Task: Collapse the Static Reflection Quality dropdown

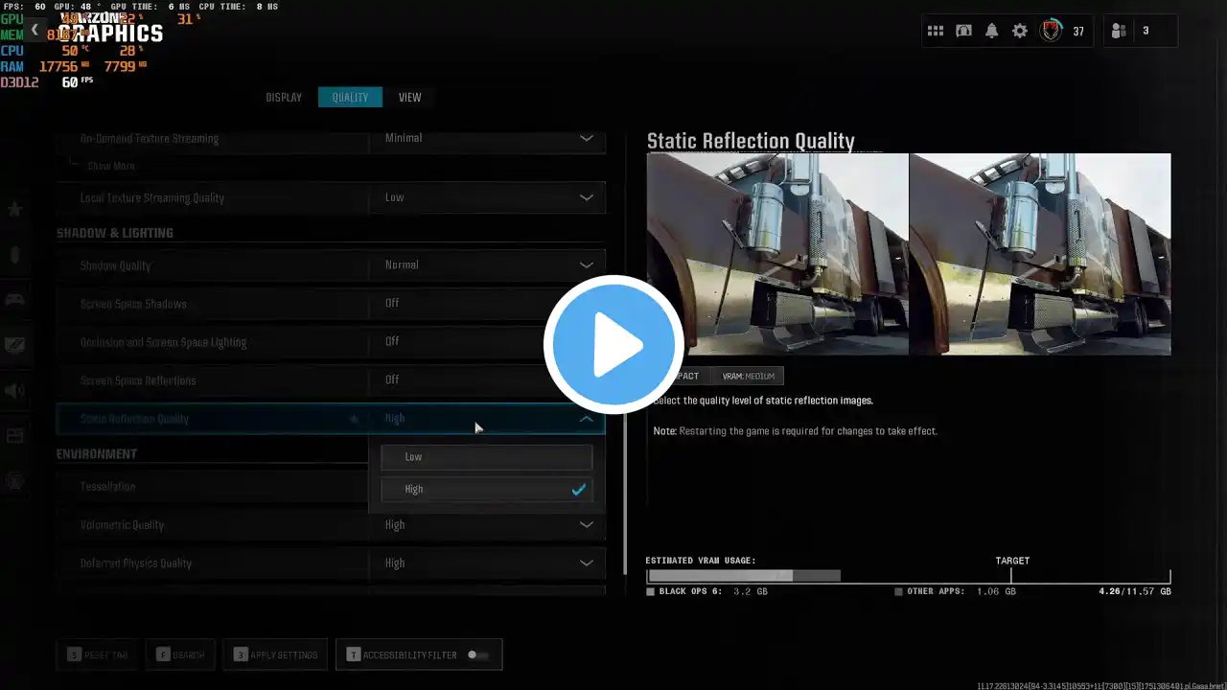Action: click(586, 419)
